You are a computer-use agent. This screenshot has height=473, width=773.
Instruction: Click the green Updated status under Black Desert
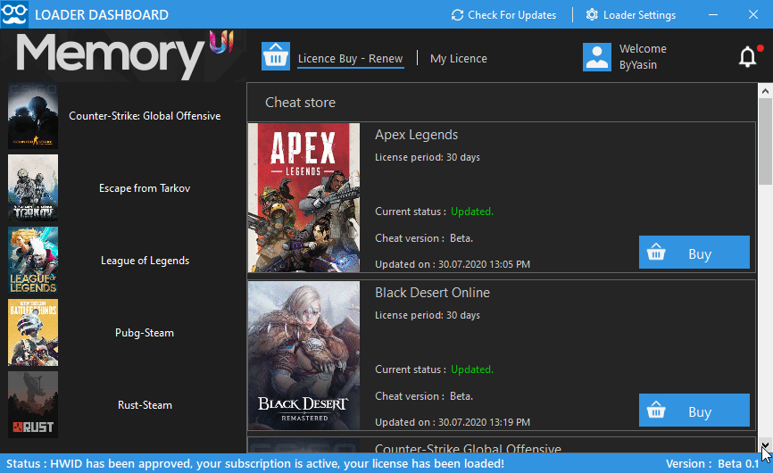(x=472, y=369)
